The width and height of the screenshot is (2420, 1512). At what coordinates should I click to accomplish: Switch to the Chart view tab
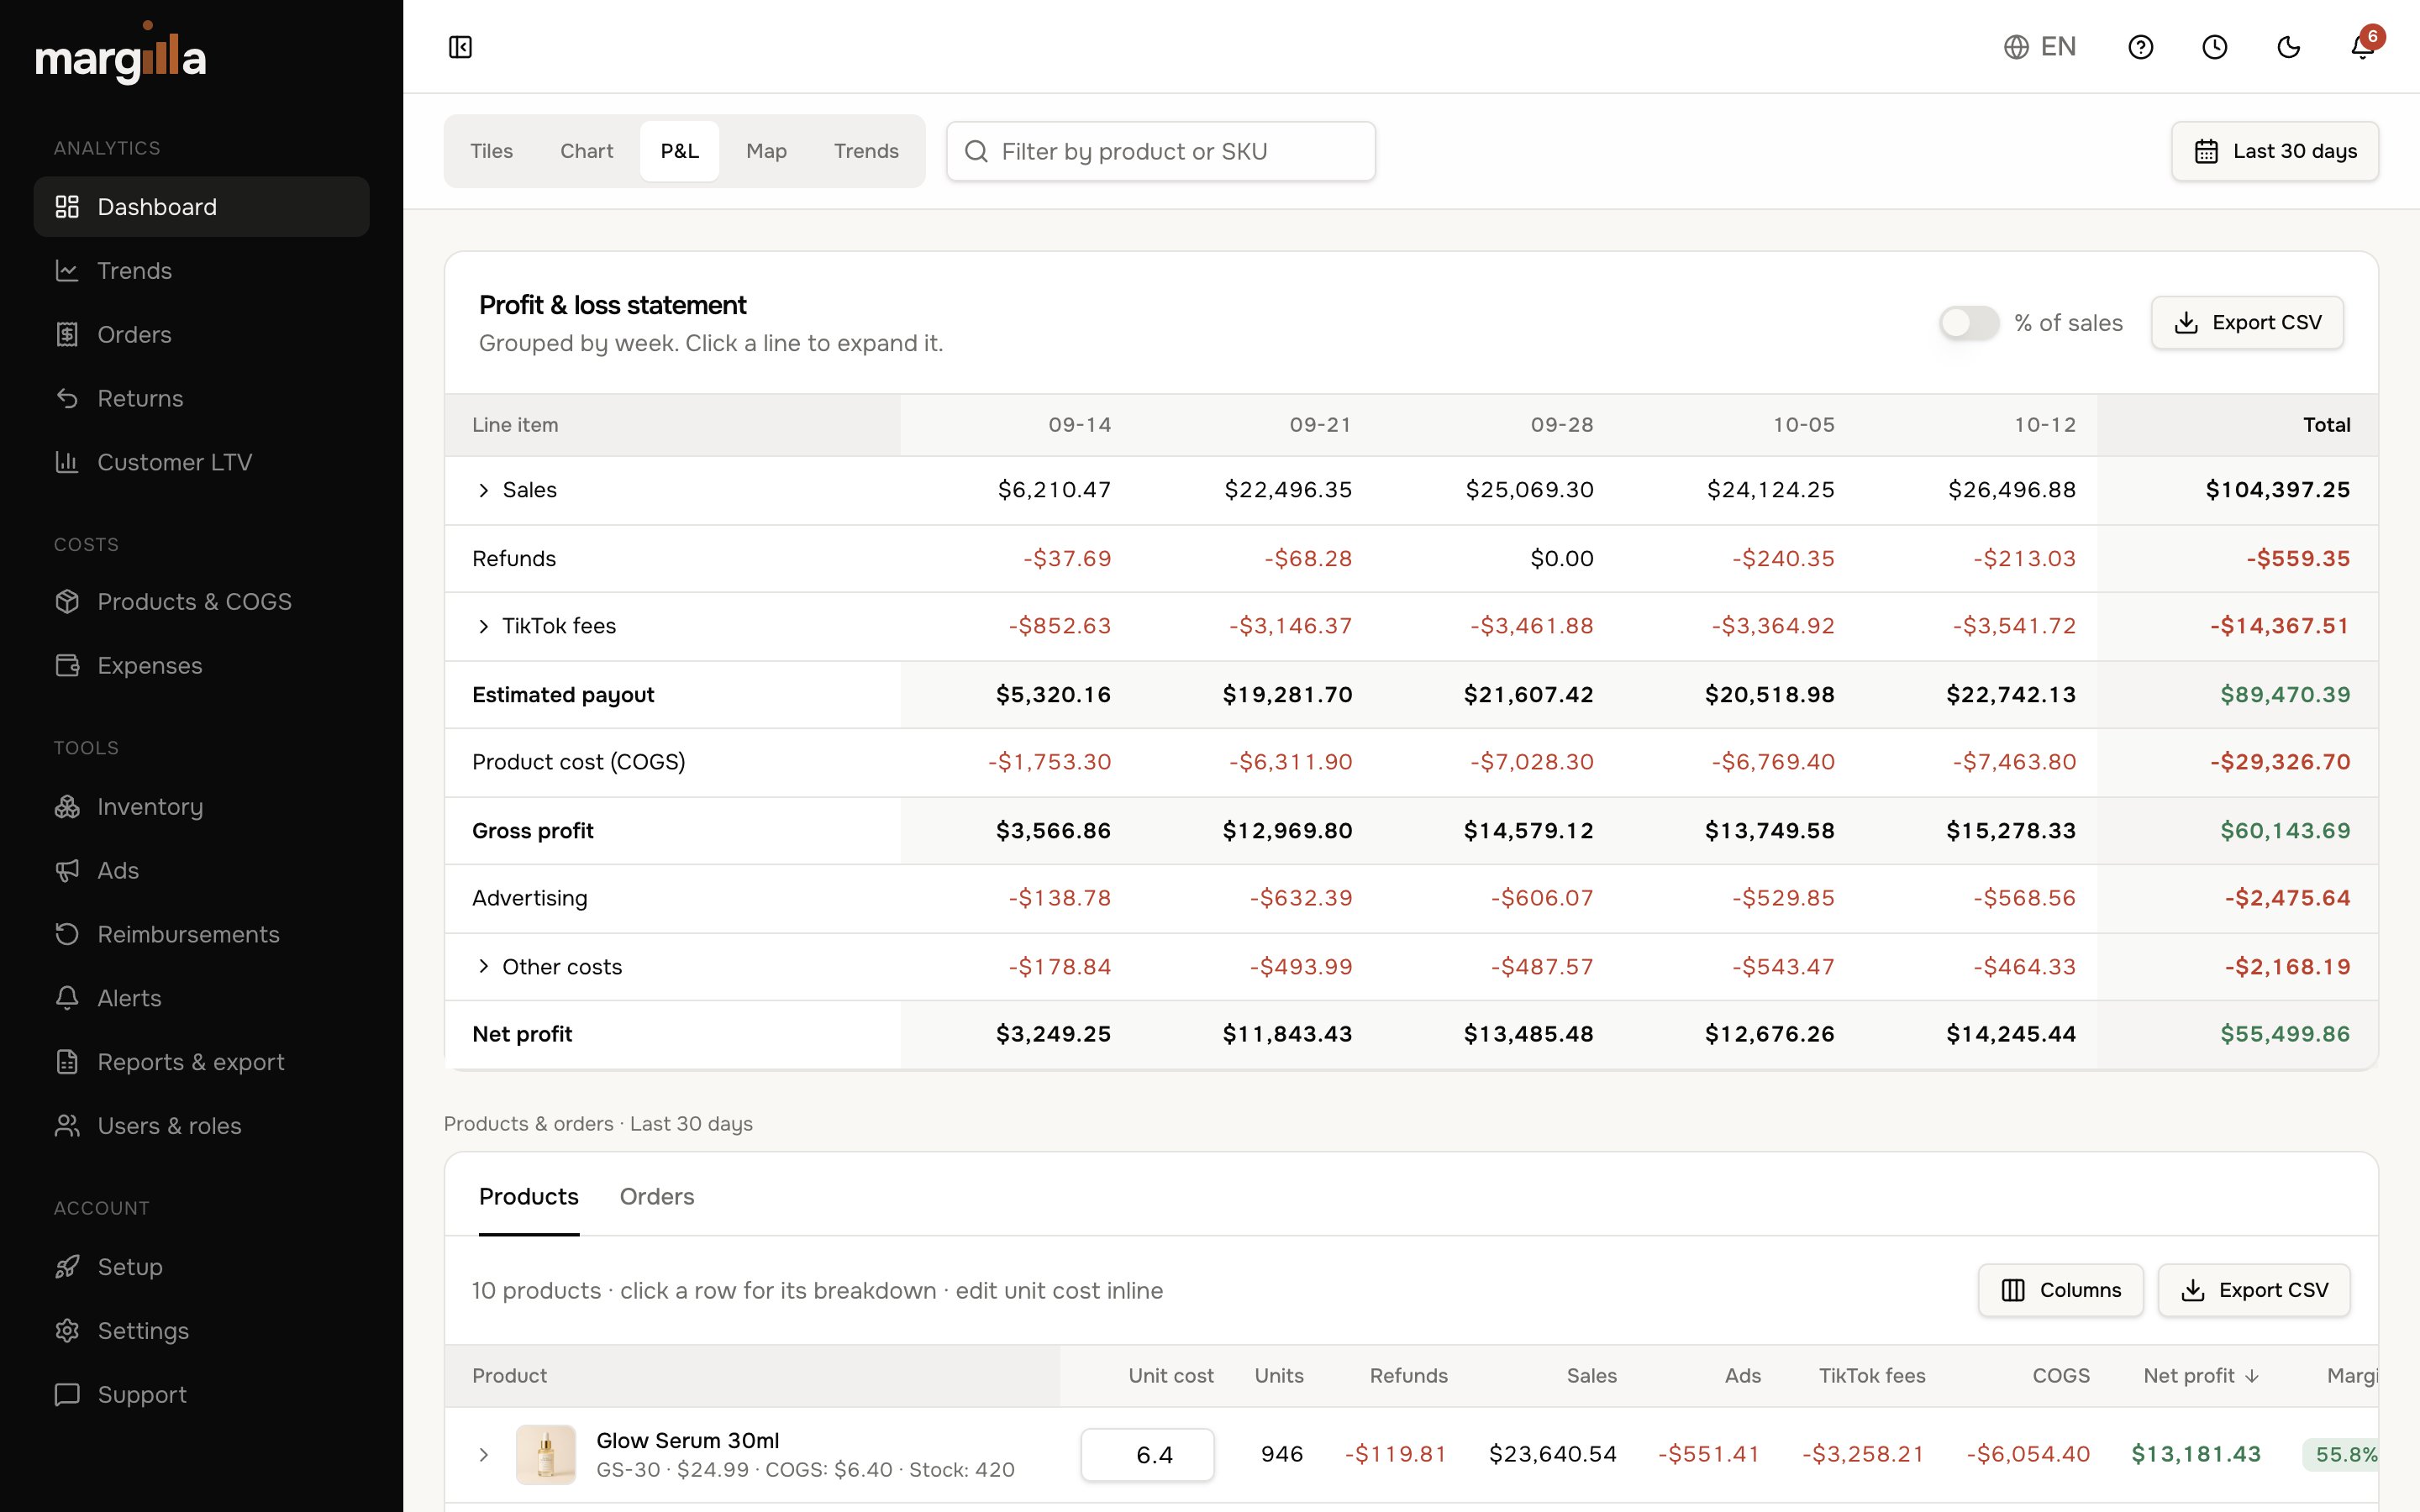(x=586, y=151)
